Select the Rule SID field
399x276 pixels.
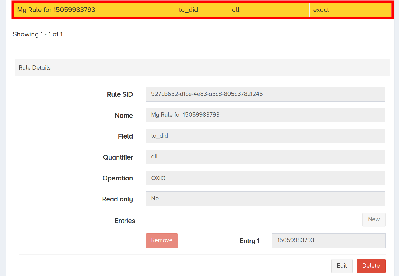pyautogui.click(x=265, y=94)
